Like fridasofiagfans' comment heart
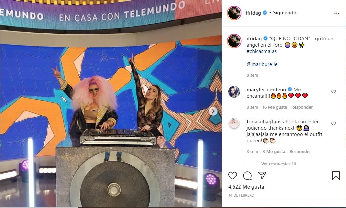Screen dimensions: 346x208 click(333, 124)
